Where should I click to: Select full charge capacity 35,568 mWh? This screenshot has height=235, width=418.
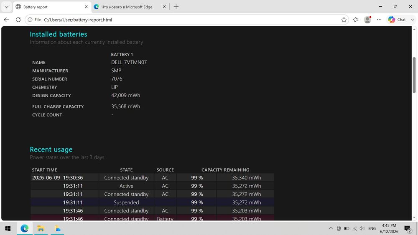click(125, 106)
